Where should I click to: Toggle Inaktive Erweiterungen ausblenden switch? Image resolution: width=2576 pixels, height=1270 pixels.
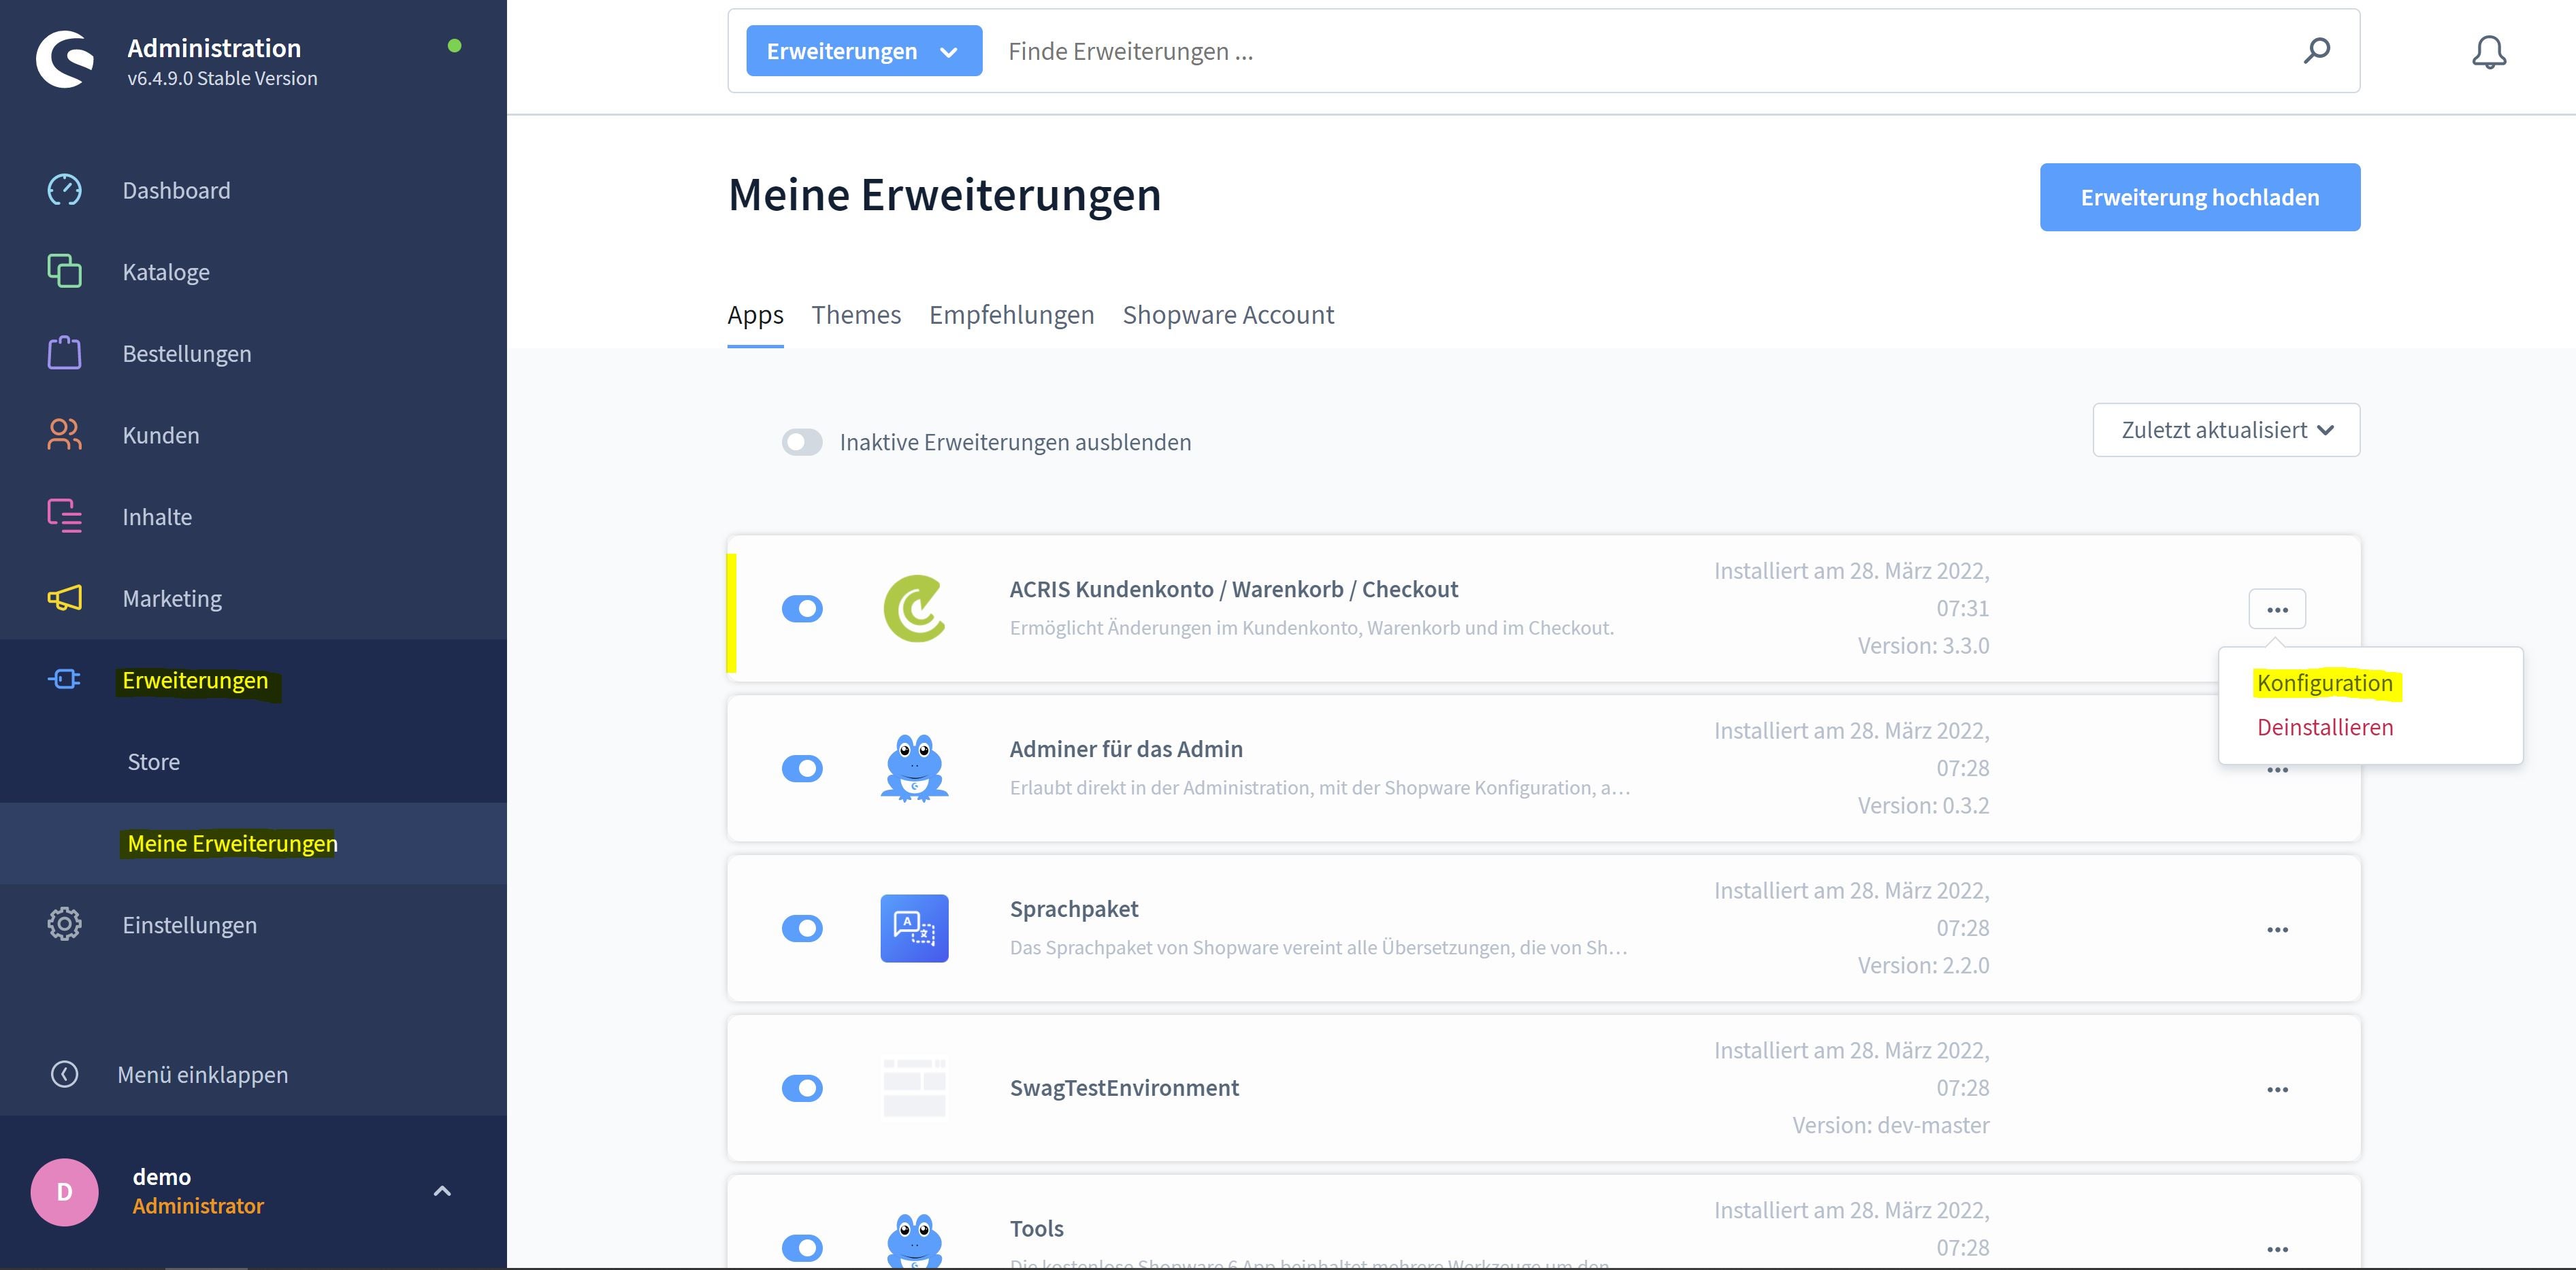[802, 441]
